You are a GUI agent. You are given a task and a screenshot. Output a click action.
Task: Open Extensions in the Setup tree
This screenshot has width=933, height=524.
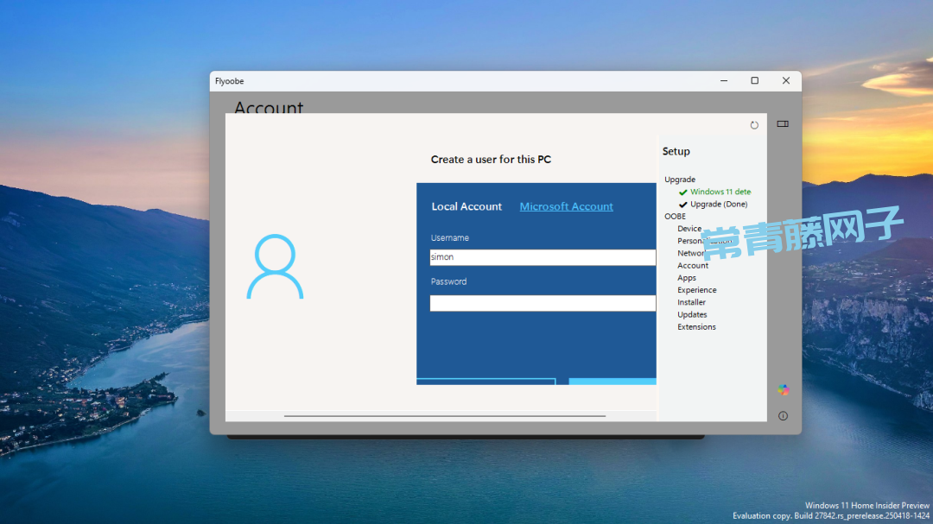(696, 327)
